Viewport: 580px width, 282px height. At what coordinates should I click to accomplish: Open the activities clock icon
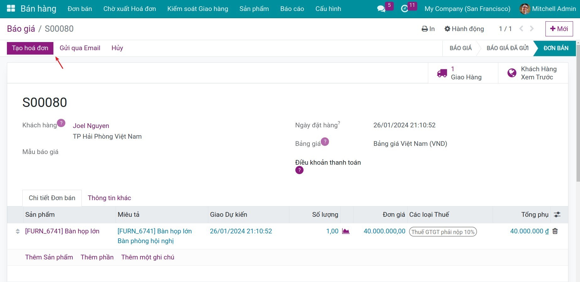405,9
